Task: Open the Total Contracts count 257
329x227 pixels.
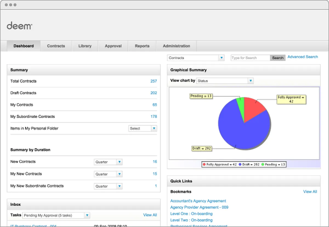Action: coord(154,81)
